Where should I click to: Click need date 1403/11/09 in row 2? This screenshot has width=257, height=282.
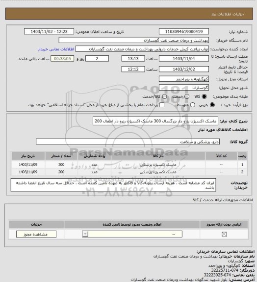(28, 172)
